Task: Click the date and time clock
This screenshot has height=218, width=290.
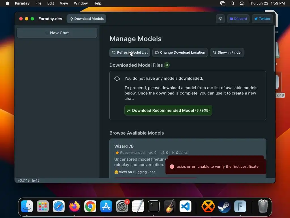Action: (x=267, y=3)
